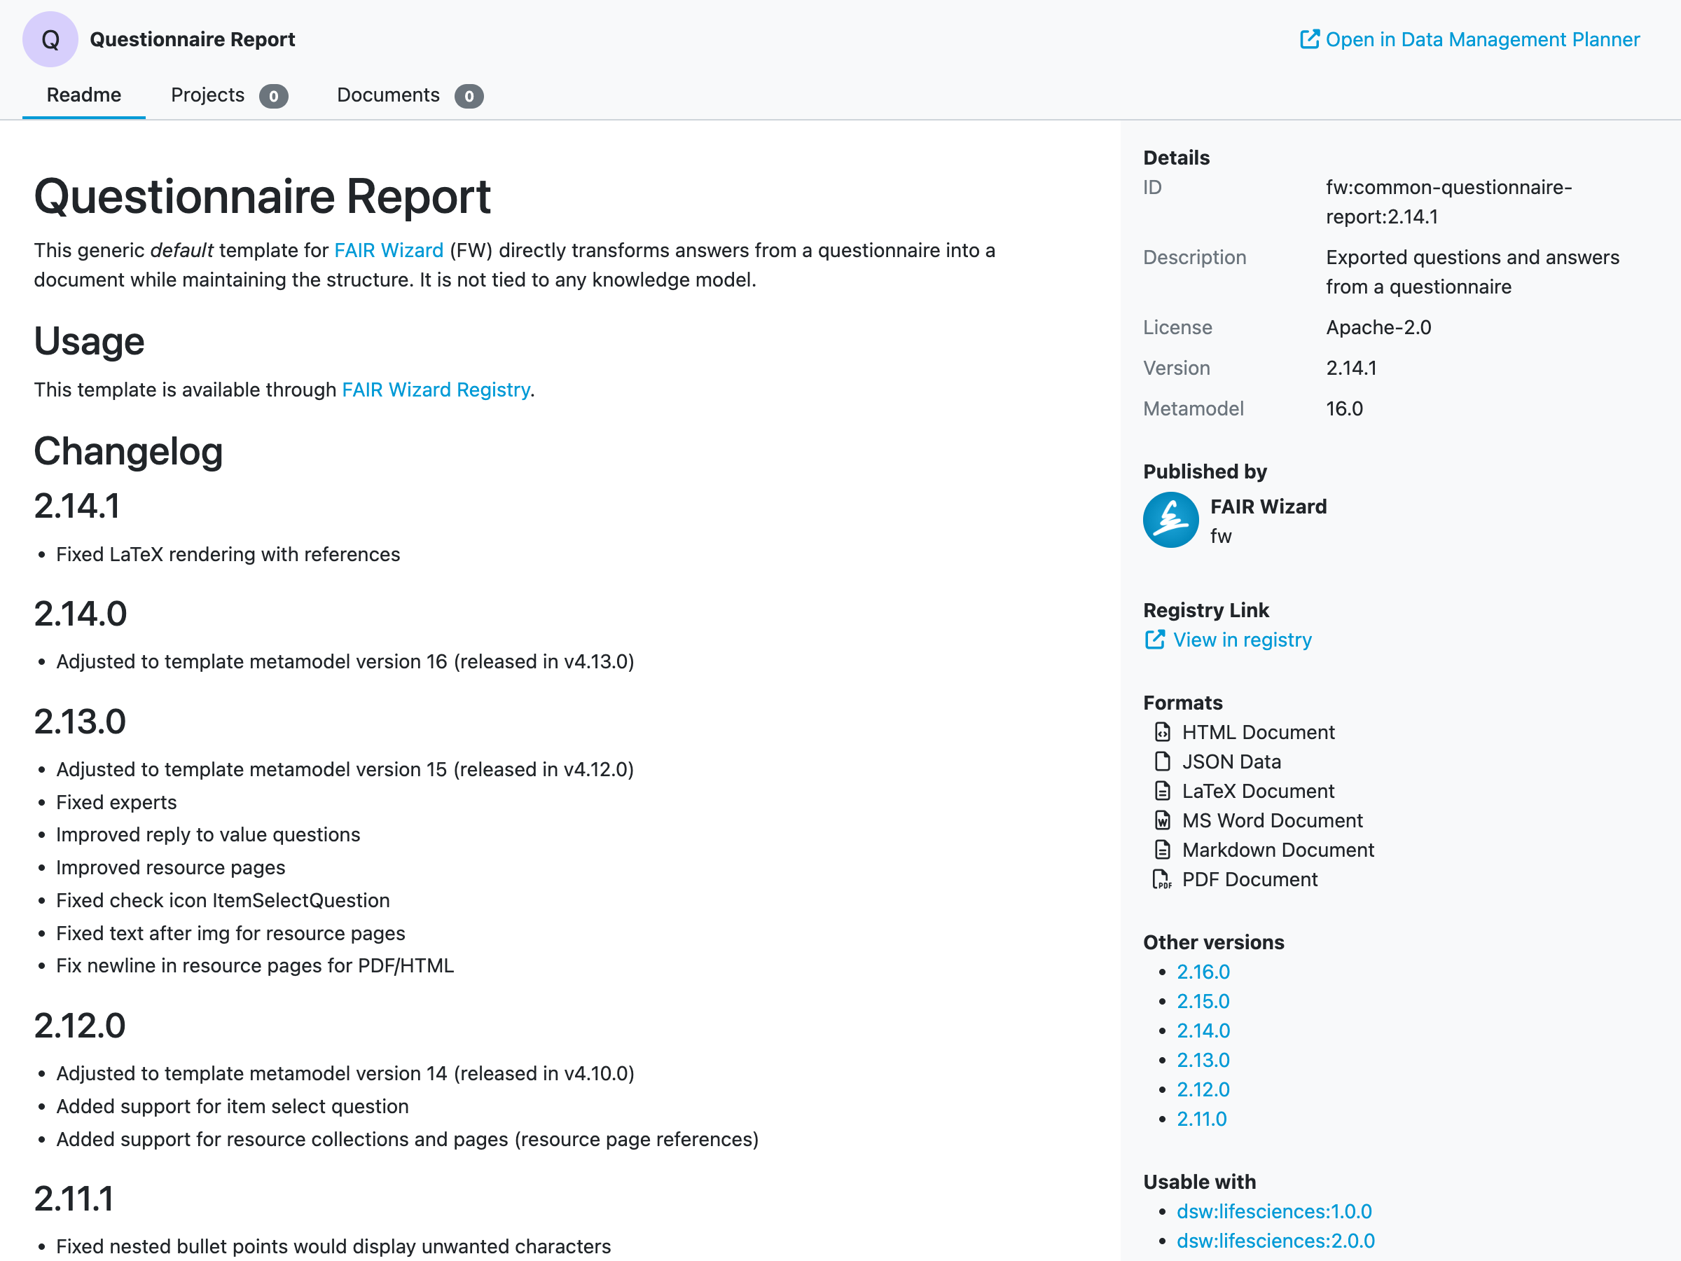Switch to the Readme tab
The height and width of the screenshot is (1261, 1681).
pos(83,95)
